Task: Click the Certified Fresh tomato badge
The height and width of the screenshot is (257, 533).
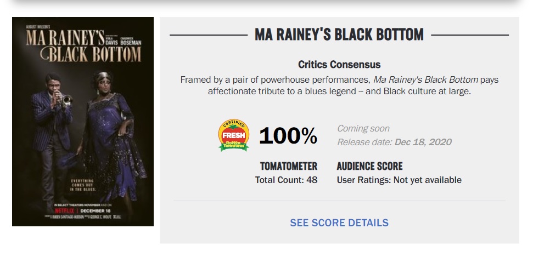Action: tap(233, 135)
